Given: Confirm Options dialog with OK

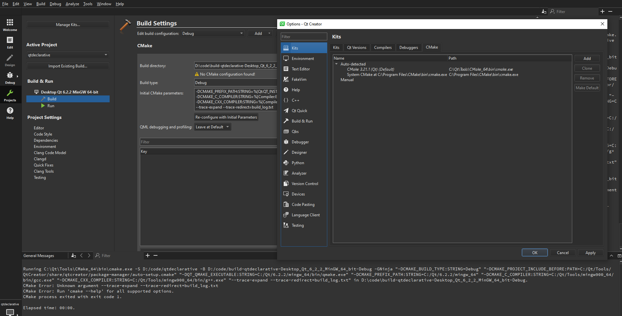Looking at the screenshot, I should (534, 252).
